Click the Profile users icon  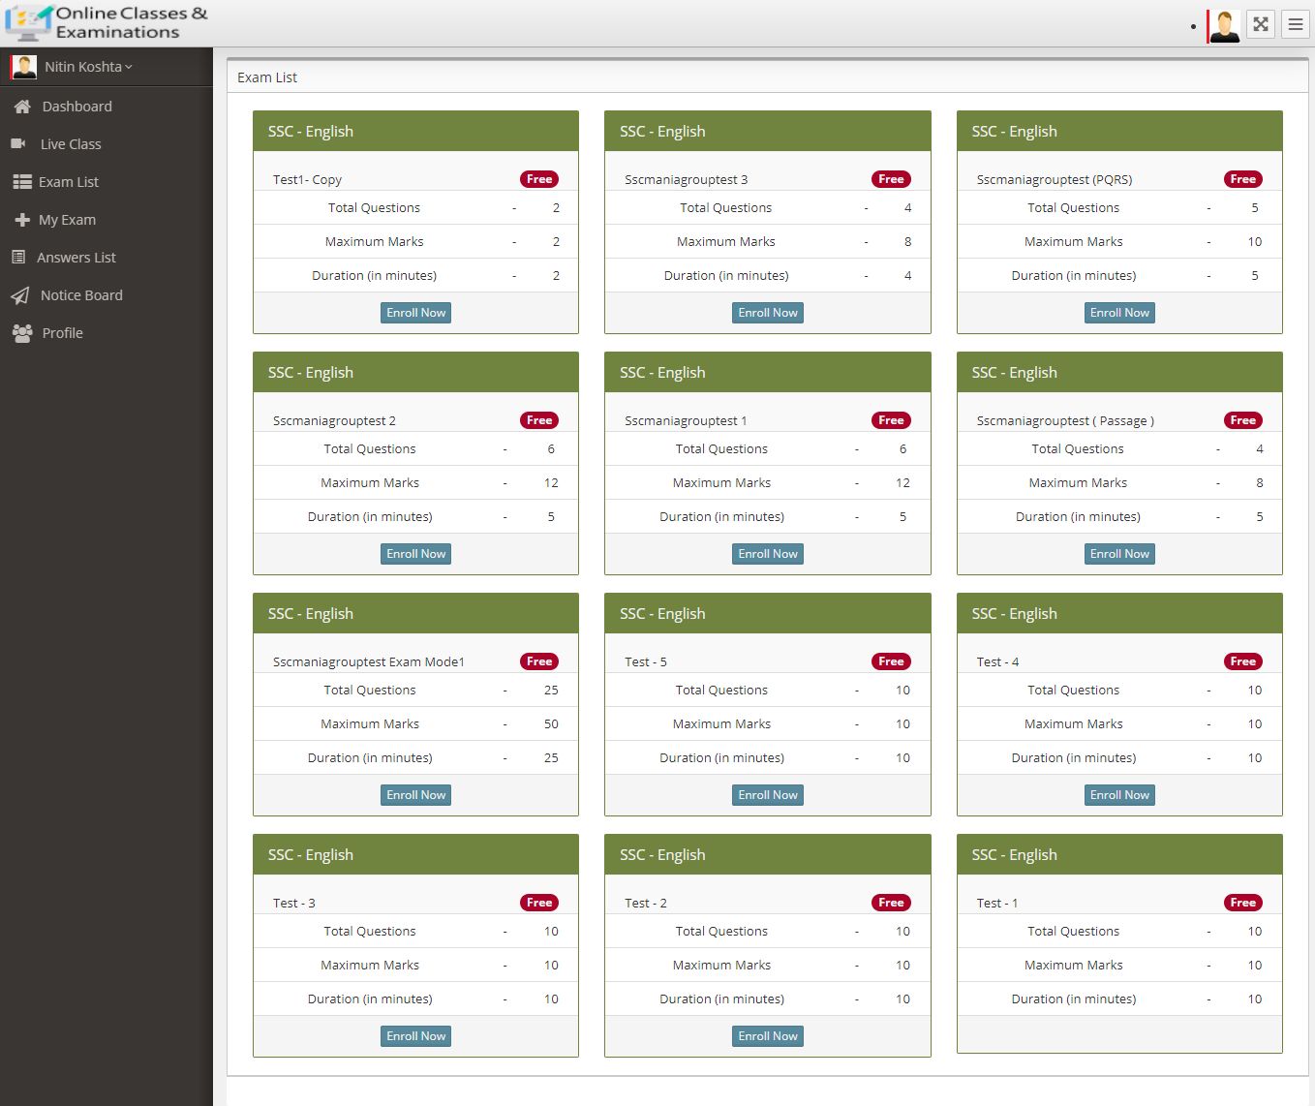click(x=21, y=333)
